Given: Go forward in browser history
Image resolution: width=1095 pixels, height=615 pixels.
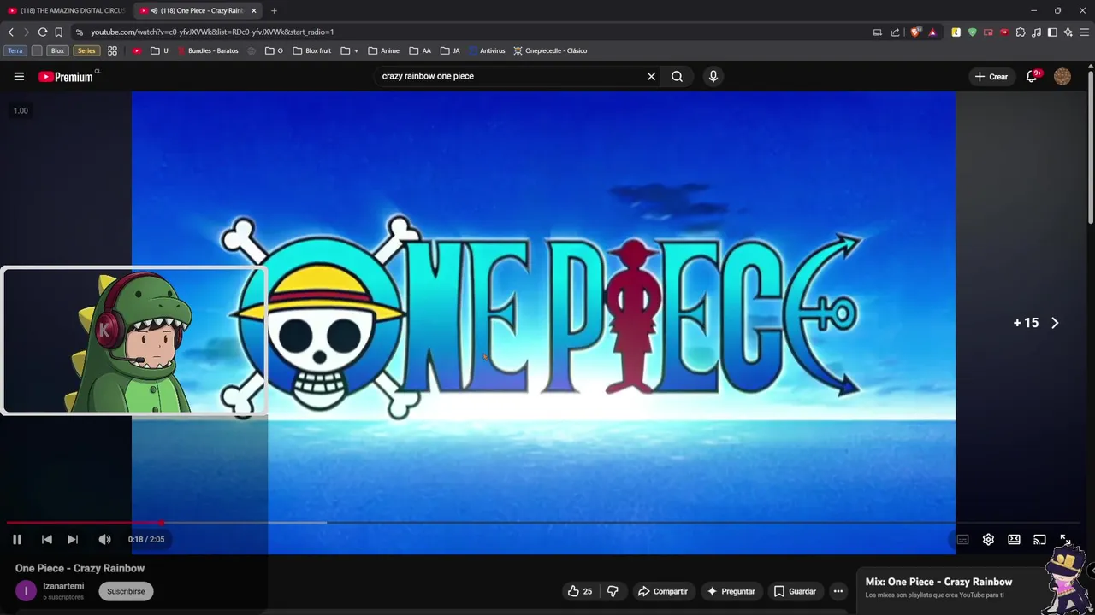Looking at the screenshot, I should click(27, 32).
